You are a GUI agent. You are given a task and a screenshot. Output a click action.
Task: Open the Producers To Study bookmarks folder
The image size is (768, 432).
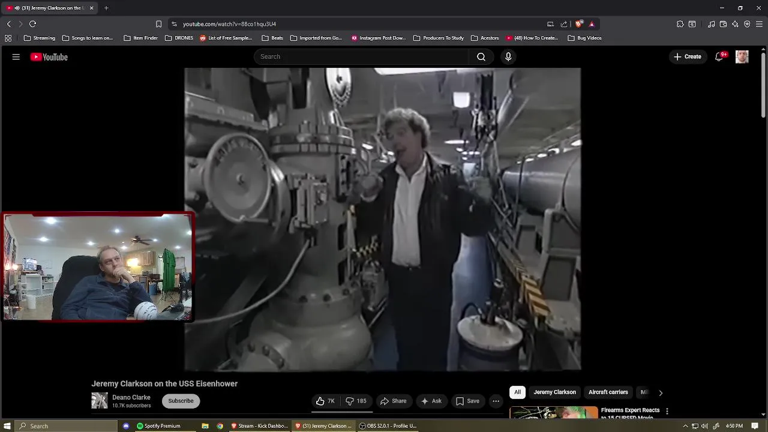point(439,38)
